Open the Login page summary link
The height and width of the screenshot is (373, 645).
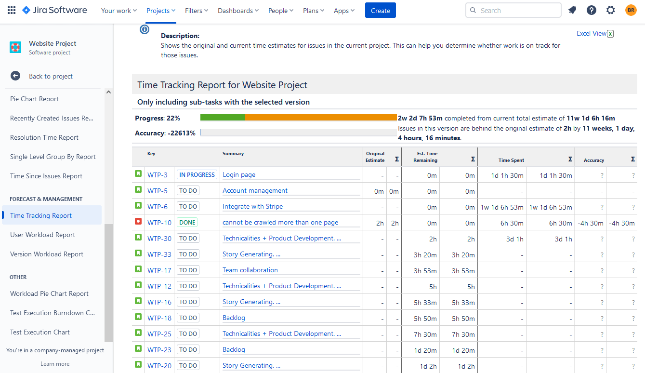click(239, 174)
